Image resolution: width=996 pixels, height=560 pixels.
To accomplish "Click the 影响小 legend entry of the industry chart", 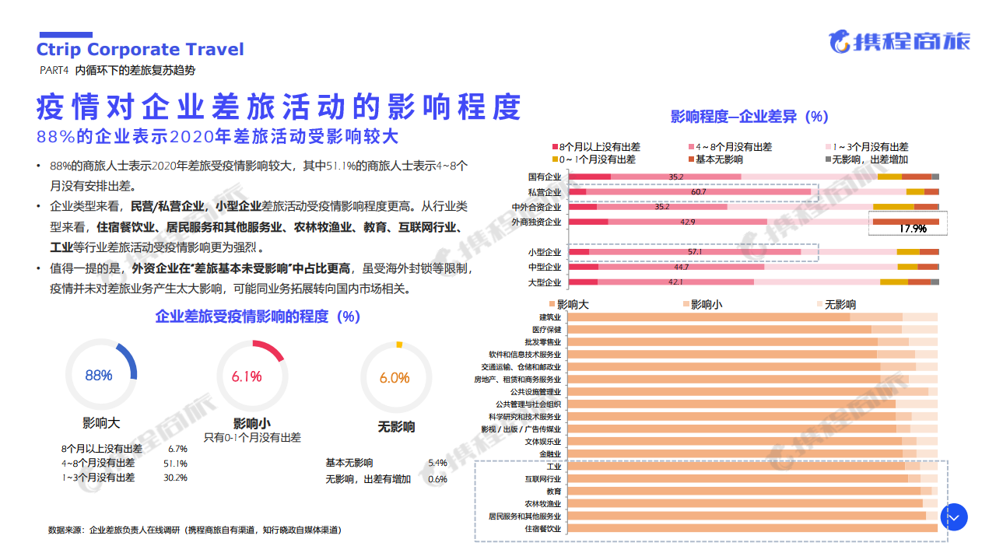I will (x=702, y=305).
